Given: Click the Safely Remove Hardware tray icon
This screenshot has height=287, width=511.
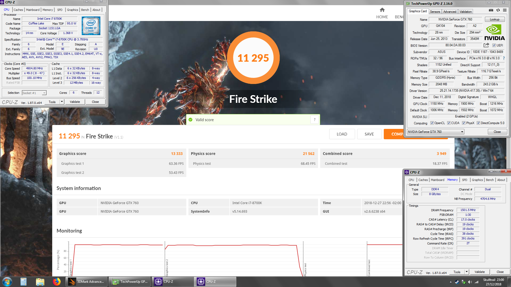Looking at the screenshot, I should 463,282.
